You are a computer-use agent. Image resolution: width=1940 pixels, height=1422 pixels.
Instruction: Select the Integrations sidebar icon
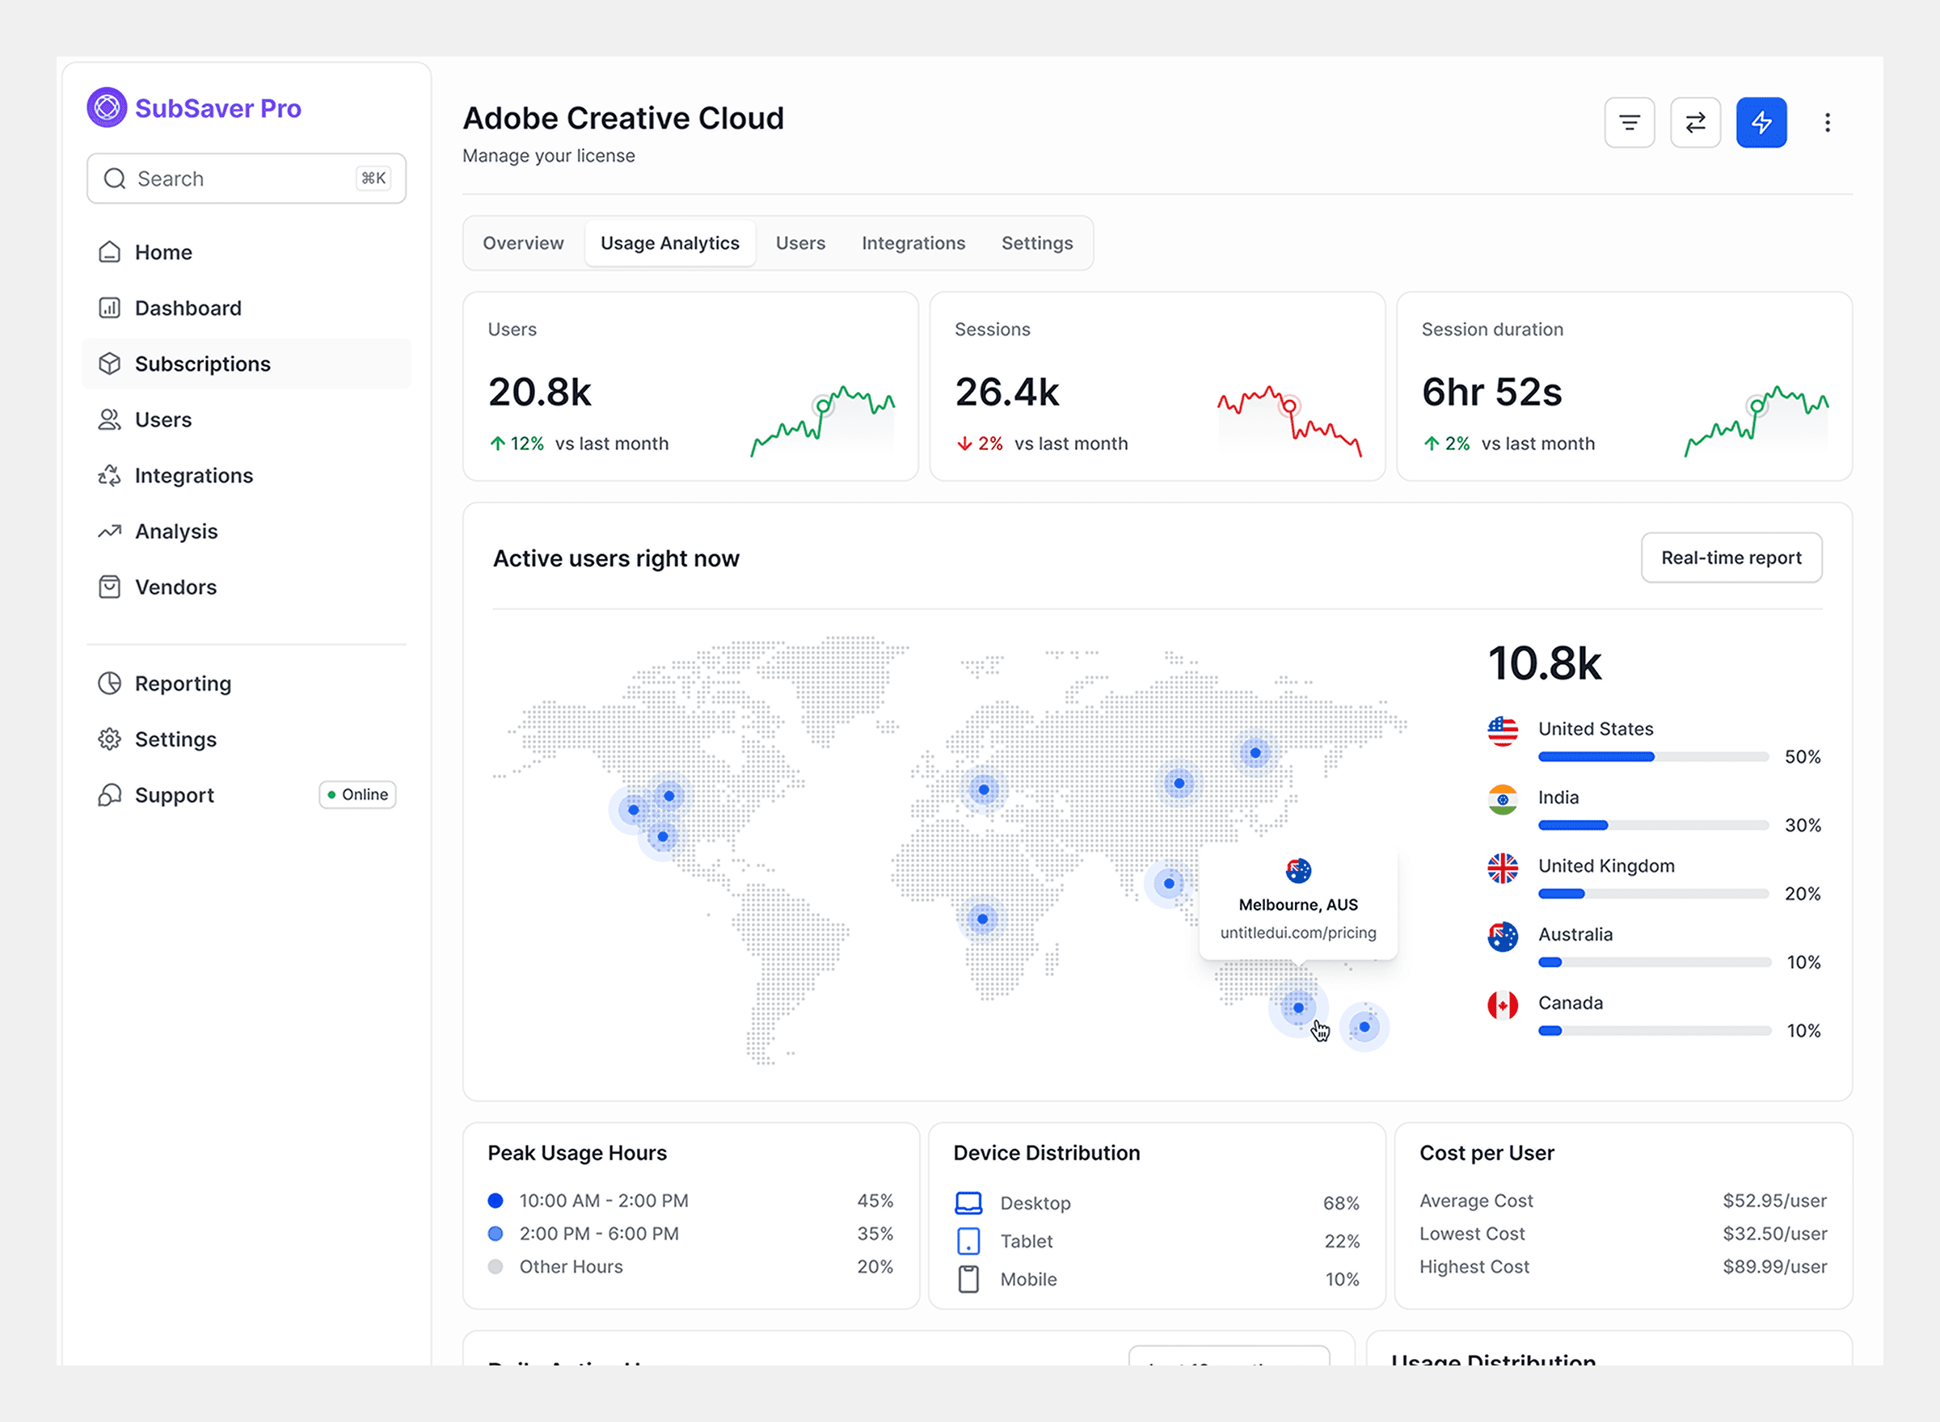point(110,475)
